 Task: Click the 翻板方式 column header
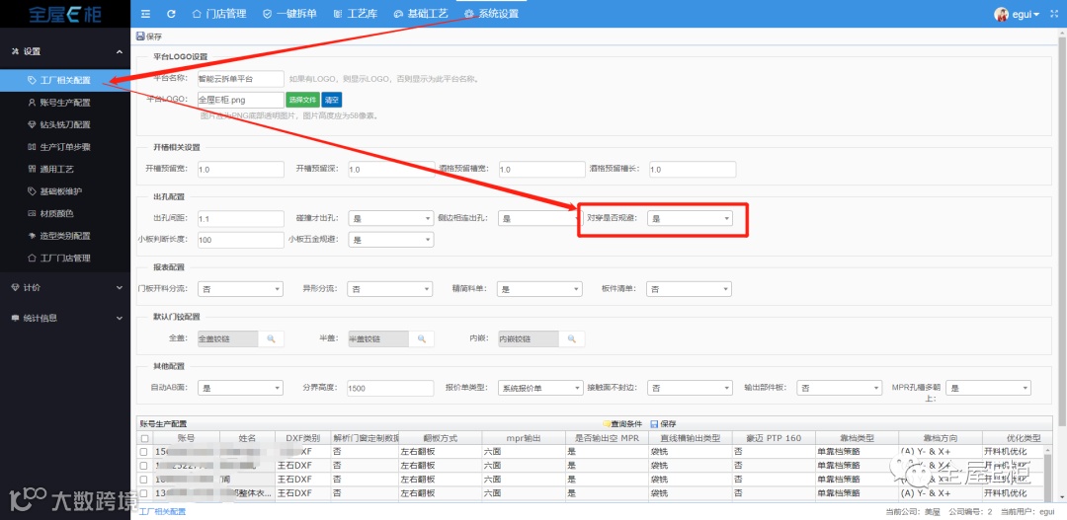[x=440, y=438]
